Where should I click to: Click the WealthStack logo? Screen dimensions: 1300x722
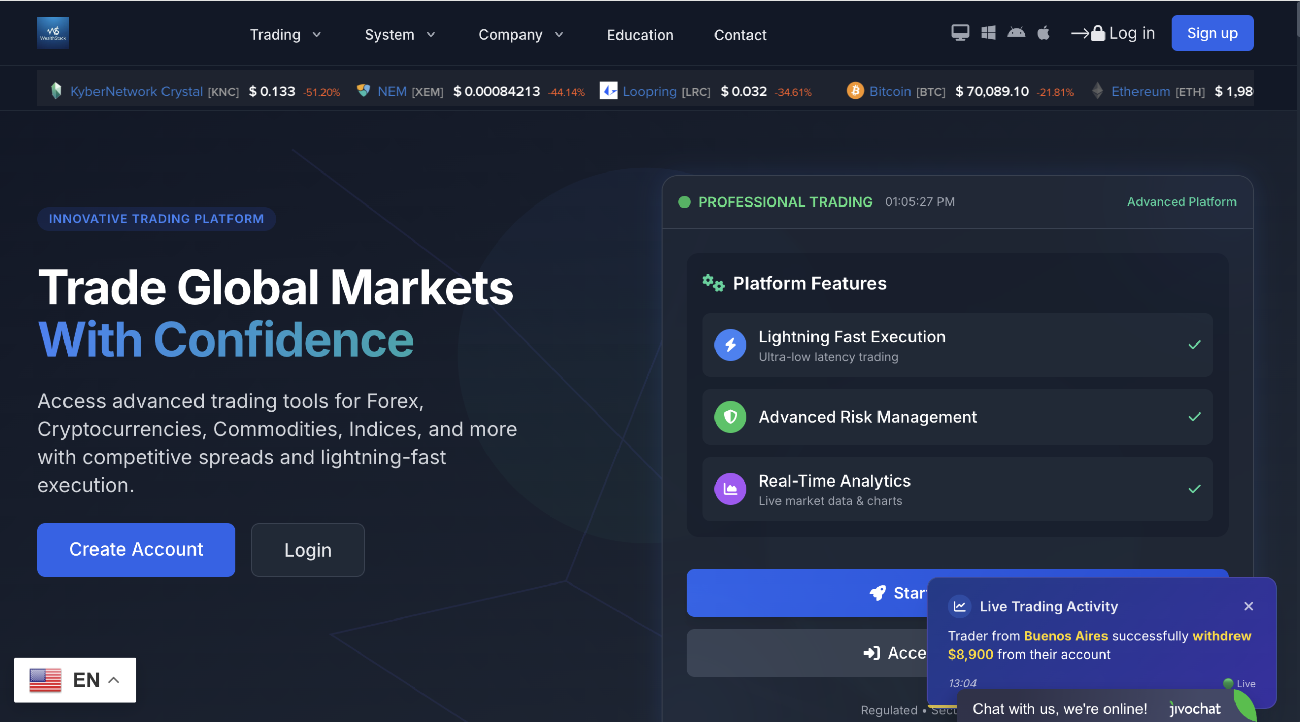(53, 32)
